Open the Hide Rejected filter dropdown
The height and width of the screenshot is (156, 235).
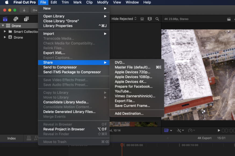(124, 19)
